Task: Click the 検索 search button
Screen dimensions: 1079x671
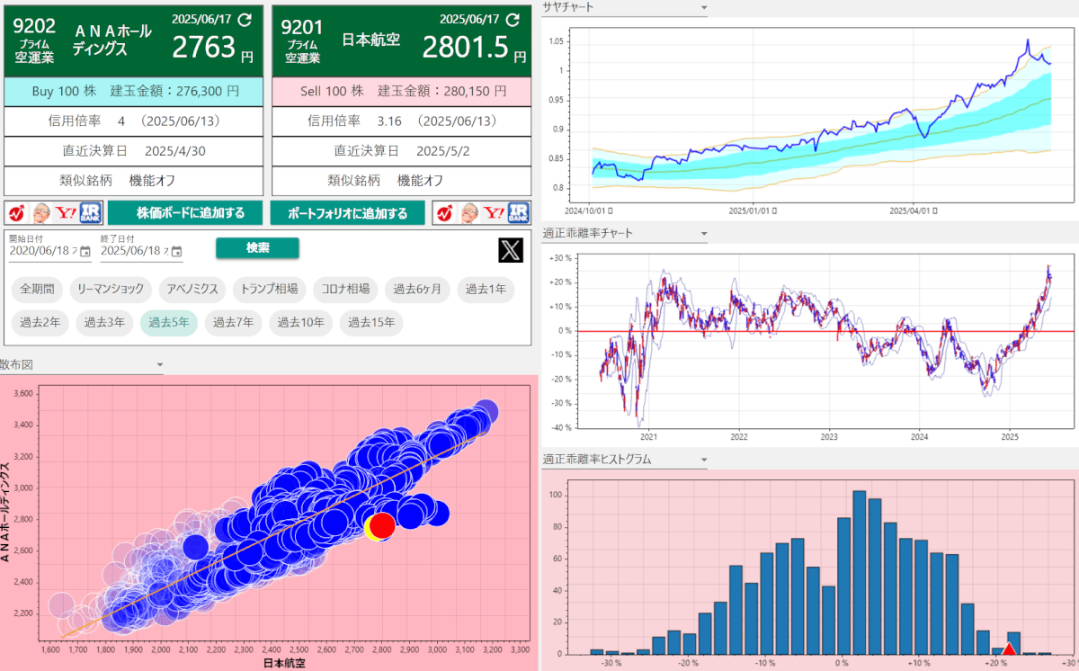Action: (257, 248)
